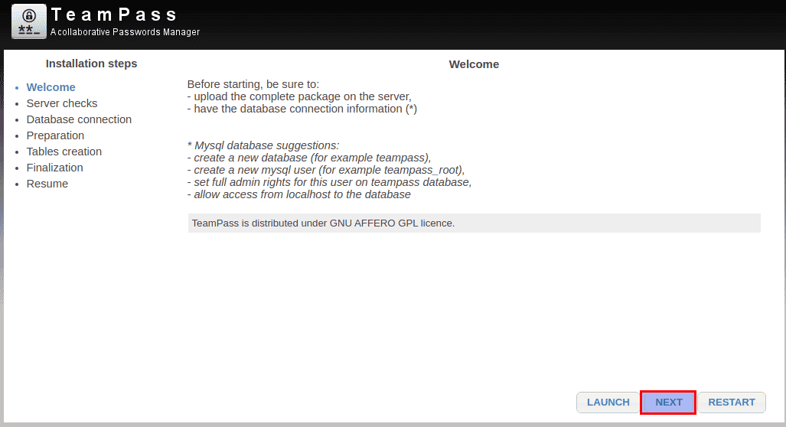
Task: Click 'set full admin rights' suggestion line
Action: coord(329,182)
